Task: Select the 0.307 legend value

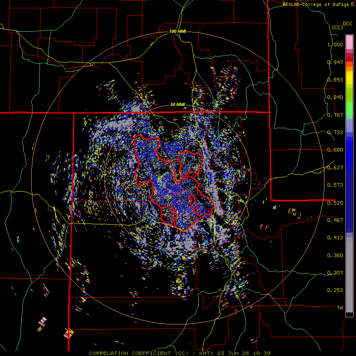Action: (335, 273)
